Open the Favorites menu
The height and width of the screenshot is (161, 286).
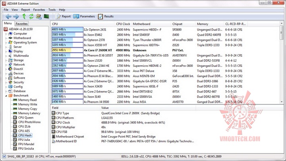[x=39, y=10]
